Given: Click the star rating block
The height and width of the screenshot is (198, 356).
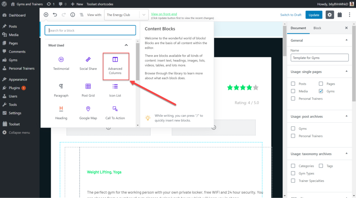Looking at the screenshot, I should click(x=243, y=87).
